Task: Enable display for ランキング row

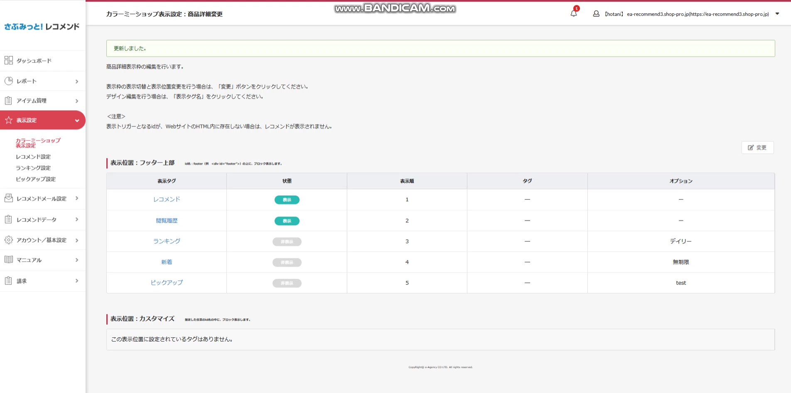Action: tap(287, 241)
